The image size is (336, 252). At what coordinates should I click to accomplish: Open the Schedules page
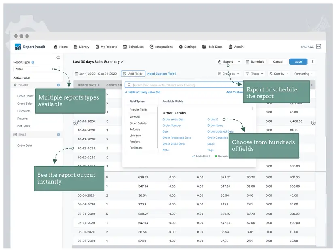[x=133, y=47]
